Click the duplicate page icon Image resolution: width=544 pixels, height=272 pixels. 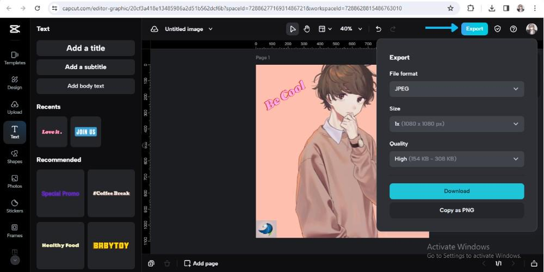(x=151, y=264)
